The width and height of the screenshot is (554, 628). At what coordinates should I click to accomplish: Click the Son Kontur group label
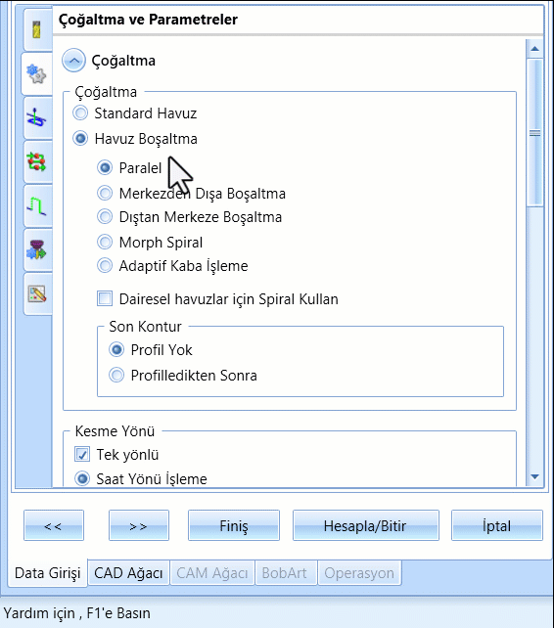[x=145, y=327]
